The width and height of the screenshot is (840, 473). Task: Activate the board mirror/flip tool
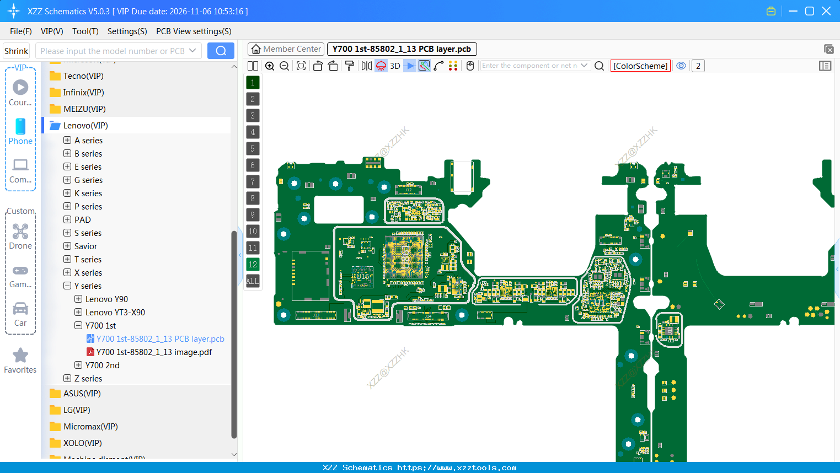click(367, 66)
